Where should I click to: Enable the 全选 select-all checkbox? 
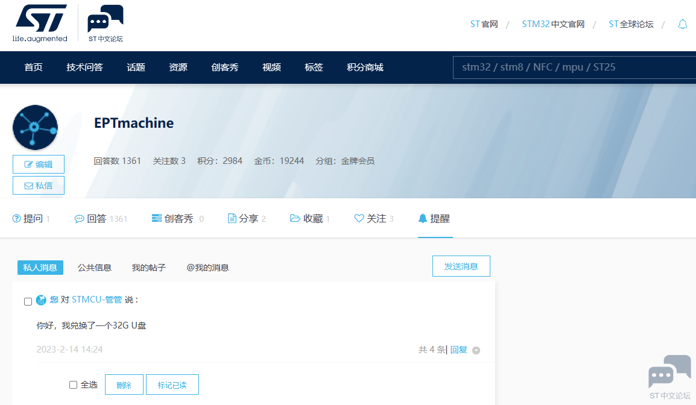click(x=73, y=385)
